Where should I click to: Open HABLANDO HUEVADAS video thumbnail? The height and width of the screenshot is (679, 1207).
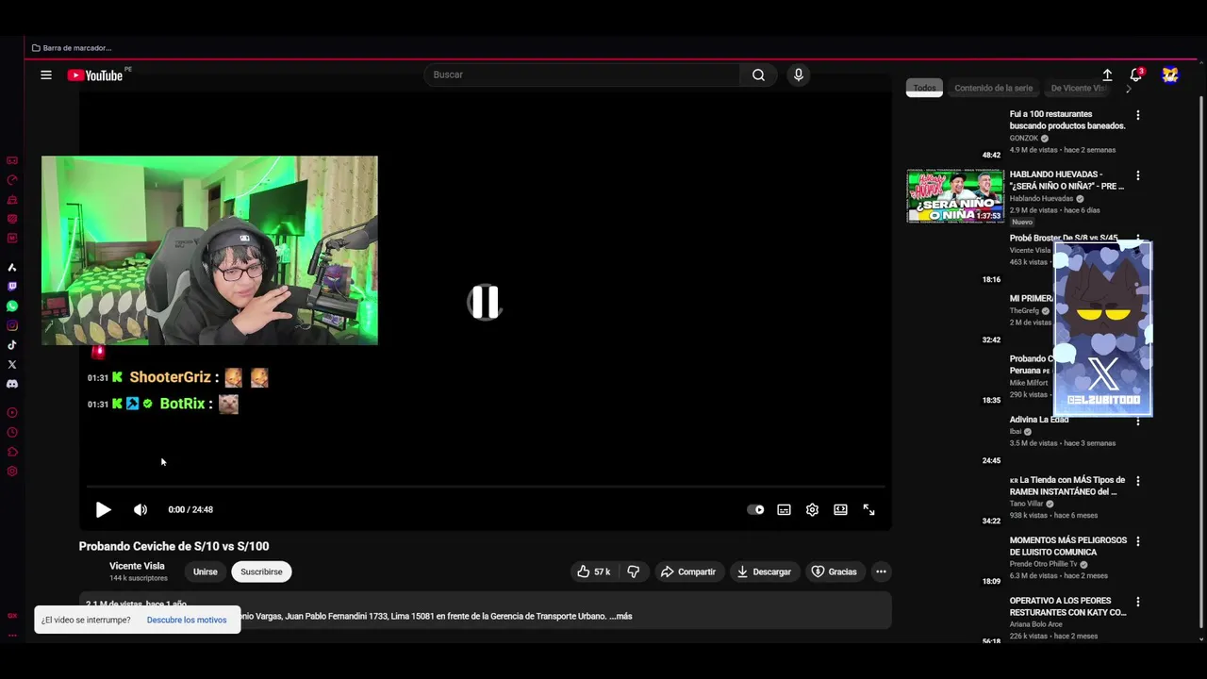pos(955,196)
